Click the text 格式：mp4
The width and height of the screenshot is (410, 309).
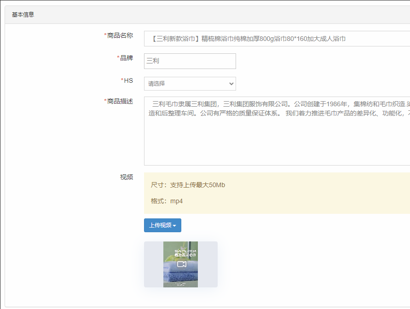[167, 201]
